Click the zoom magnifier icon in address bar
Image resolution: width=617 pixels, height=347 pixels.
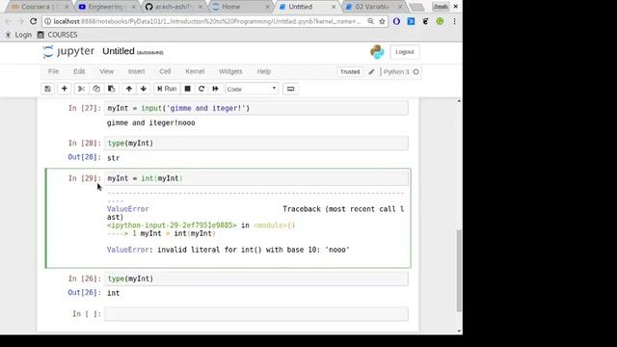click(x=370, y=21)
